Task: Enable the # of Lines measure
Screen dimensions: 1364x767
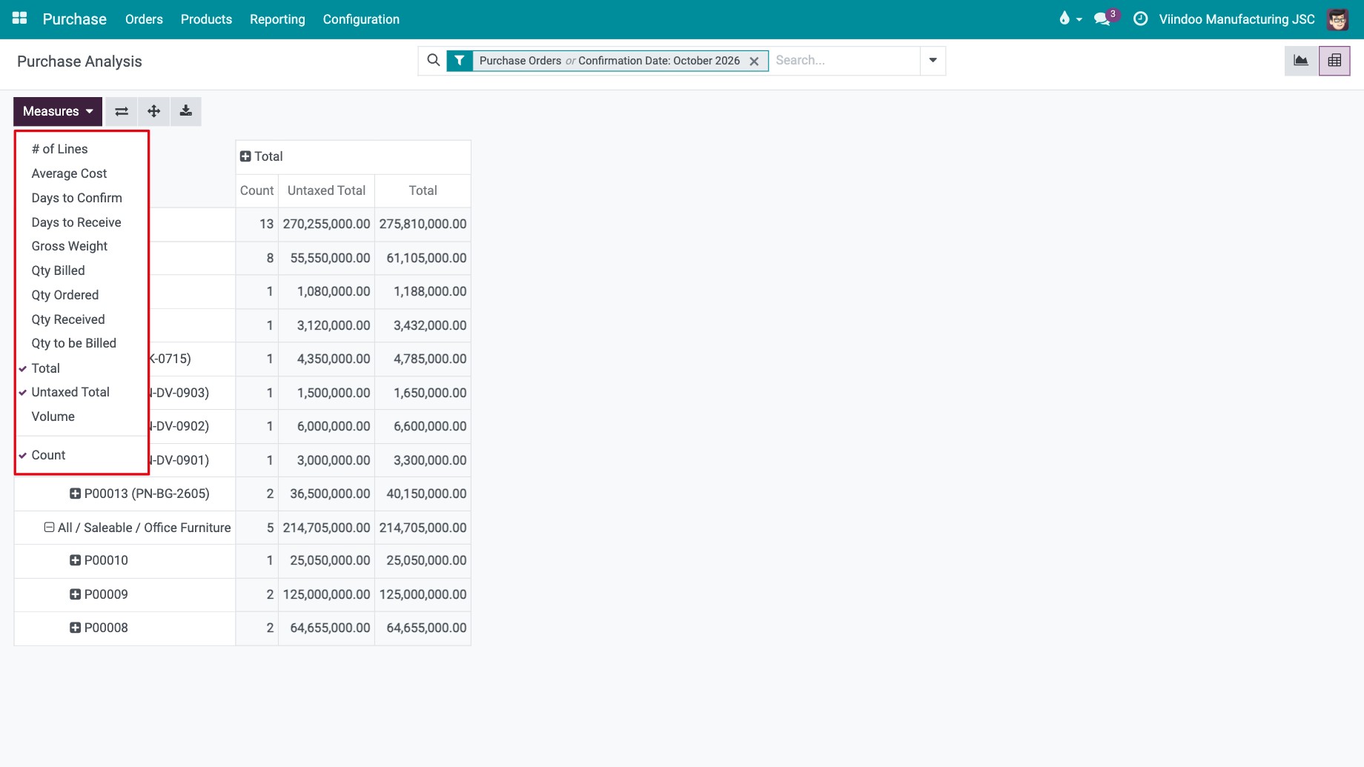Action: [x=82, y=149]
